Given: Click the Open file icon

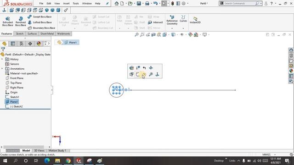Looking at the screenshot, I should pyautogui.click(x=130, y=3).
